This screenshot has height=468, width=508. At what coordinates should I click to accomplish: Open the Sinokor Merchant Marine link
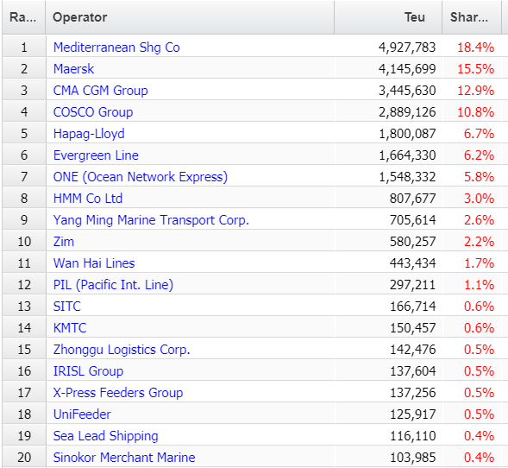click(x=124, y=458)
